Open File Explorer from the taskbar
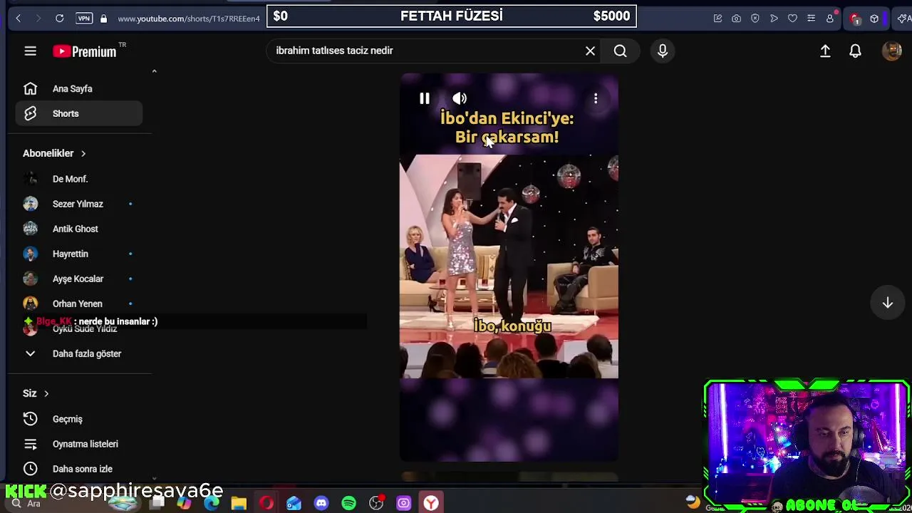The height and width of the screenshot is (513, 912). (x=239, y=504)
